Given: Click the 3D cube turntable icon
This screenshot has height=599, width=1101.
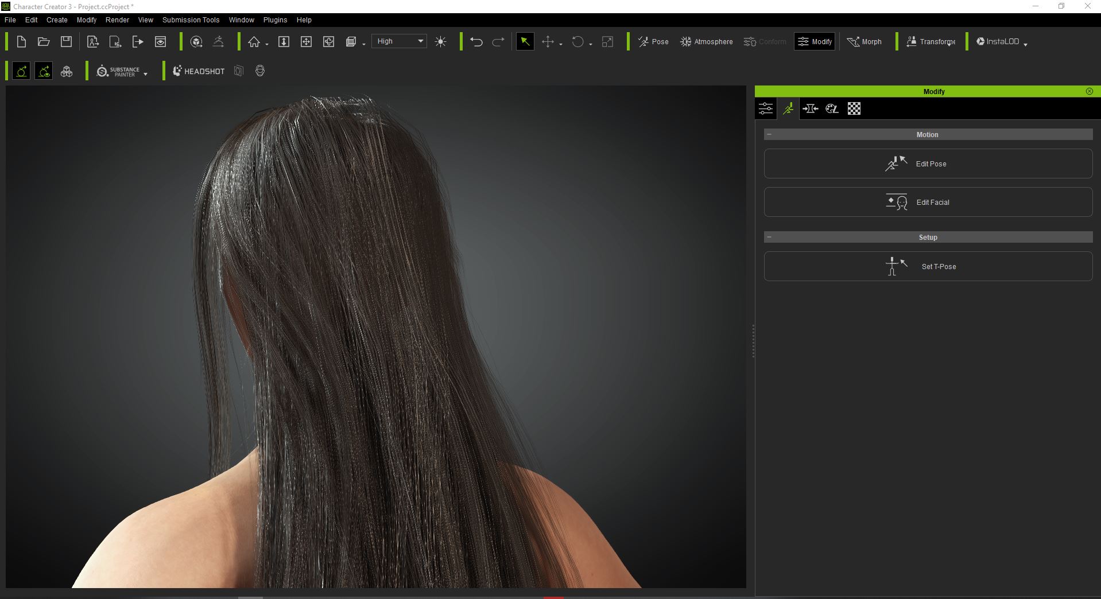Looking at the screenshot, I should tap(196, 41).
